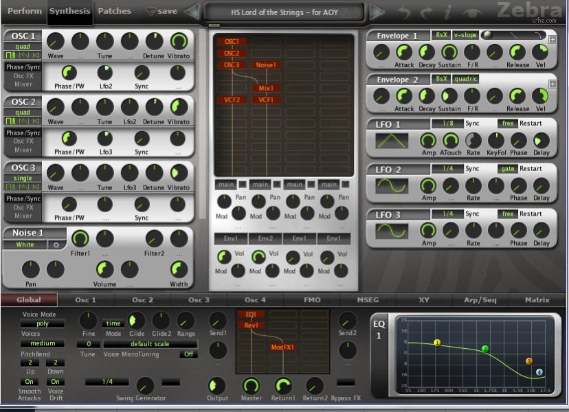Open Voice Mode poly selector

(43, 323)
